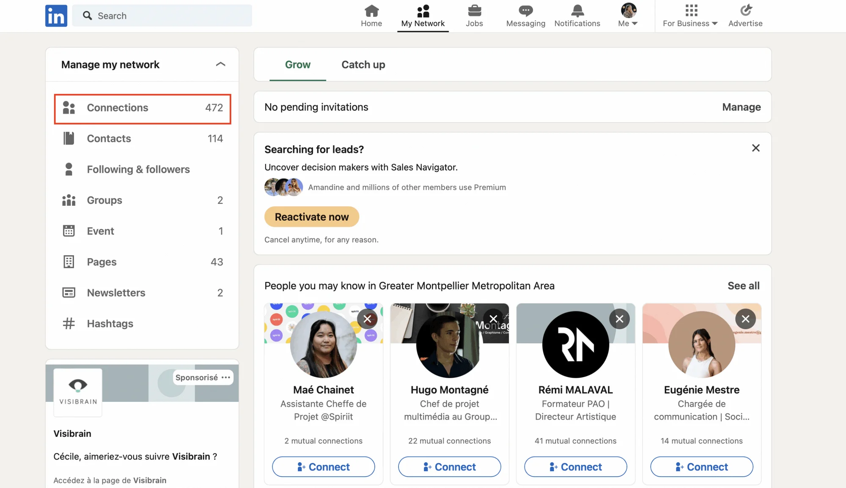Click Premium members avatar group
Image resolution: width=846 pixels, height=488 pixels.
(284, 187)
